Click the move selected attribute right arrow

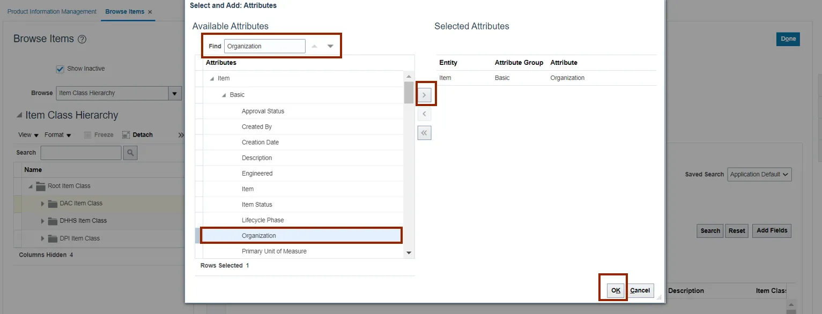click(x=424, y=95)
